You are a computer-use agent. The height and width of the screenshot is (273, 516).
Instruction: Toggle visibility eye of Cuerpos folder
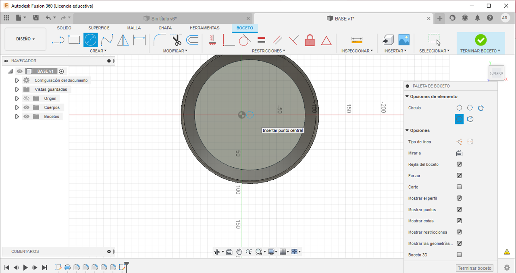26,107
